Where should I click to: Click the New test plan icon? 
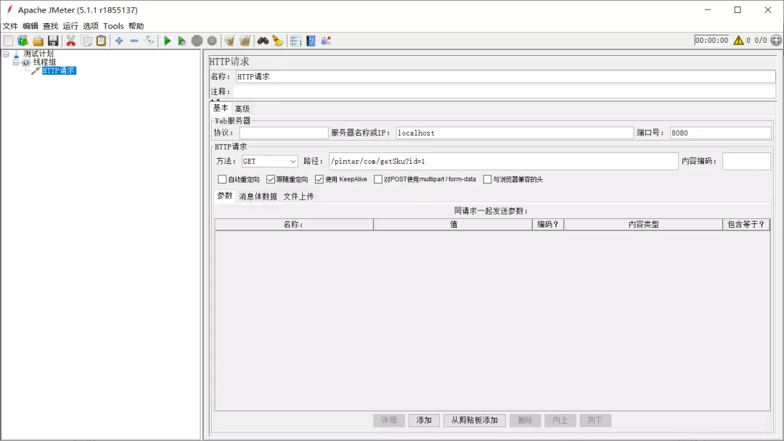9,41
